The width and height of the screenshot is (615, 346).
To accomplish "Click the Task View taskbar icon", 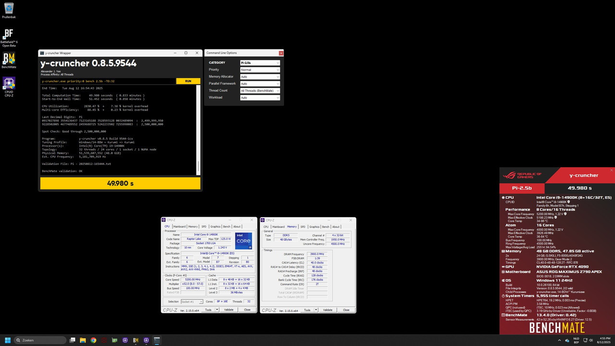I will pyautogui.click(x=72, y=340).
